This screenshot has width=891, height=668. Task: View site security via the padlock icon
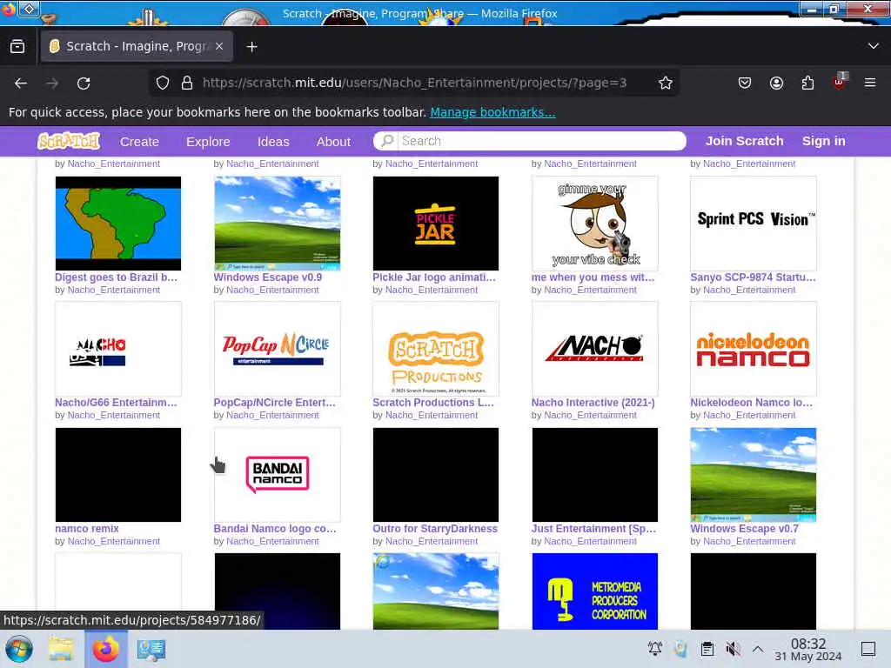click(186, 83)
